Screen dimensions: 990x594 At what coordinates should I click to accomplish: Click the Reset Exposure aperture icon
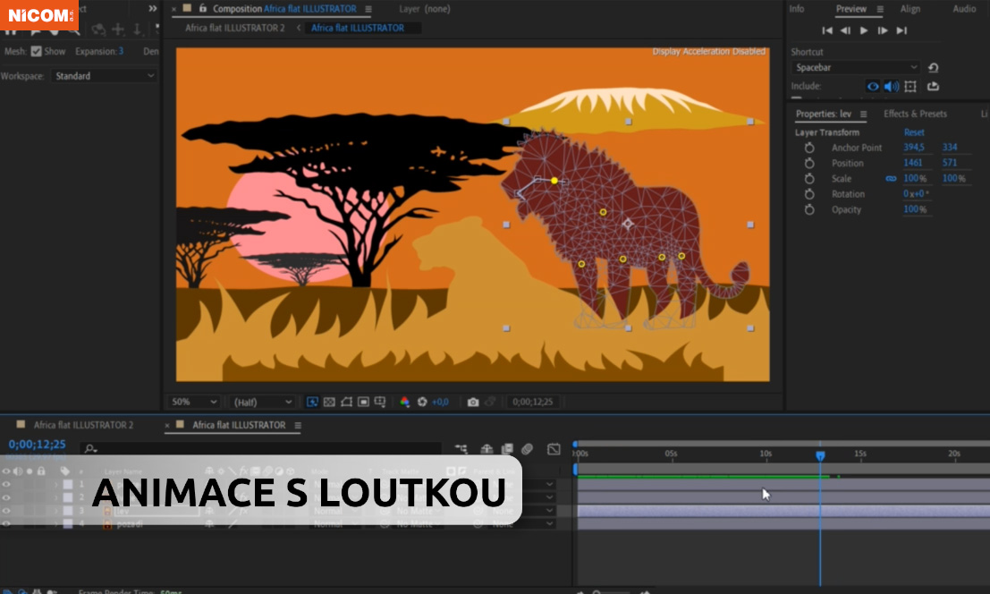tap(422, 402)
